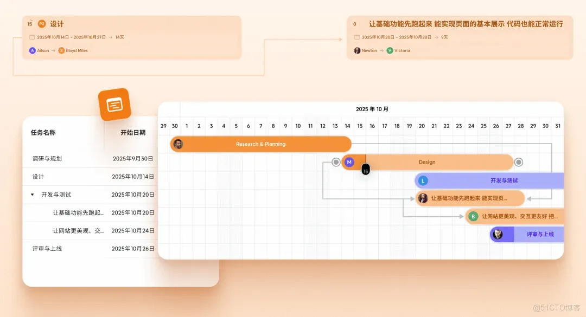Toggle the right dependency connector circle on the Design bar
The width and height of the screenshot is (586, 317).
pyautogui.click(x=519, y=162)
